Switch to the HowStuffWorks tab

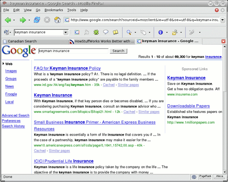pos(102,41)
